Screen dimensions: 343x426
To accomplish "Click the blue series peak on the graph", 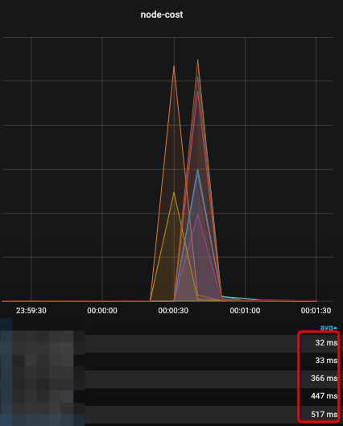I will pos(198,170).
